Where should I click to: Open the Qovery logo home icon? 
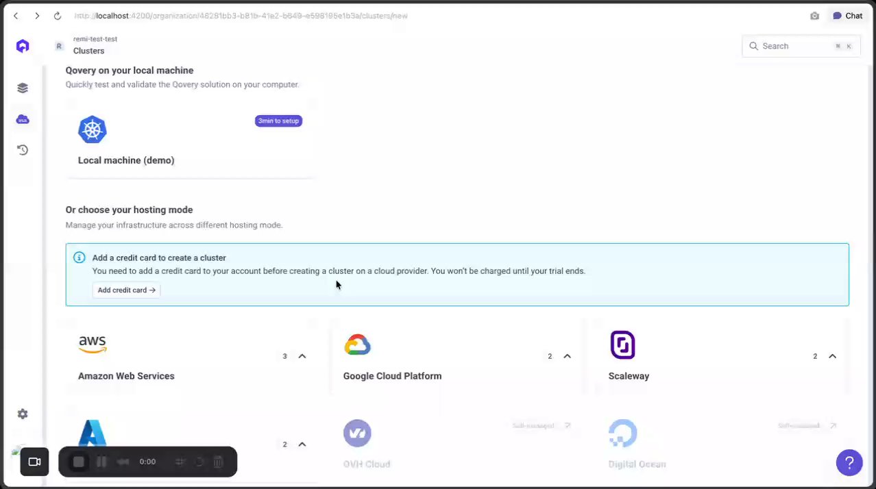coord(23,47)
